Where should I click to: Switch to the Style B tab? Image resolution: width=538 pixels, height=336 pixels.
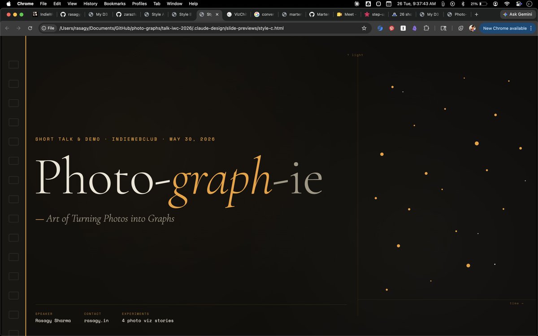tap(182, 14)
